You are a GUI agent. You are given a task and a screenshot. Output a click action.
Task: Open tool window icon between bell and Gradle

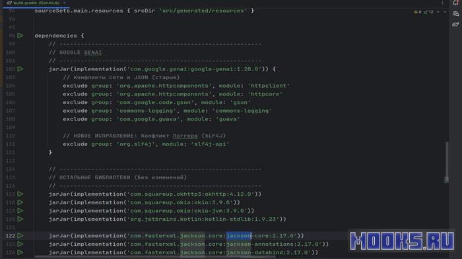click(x=455, y=14)
